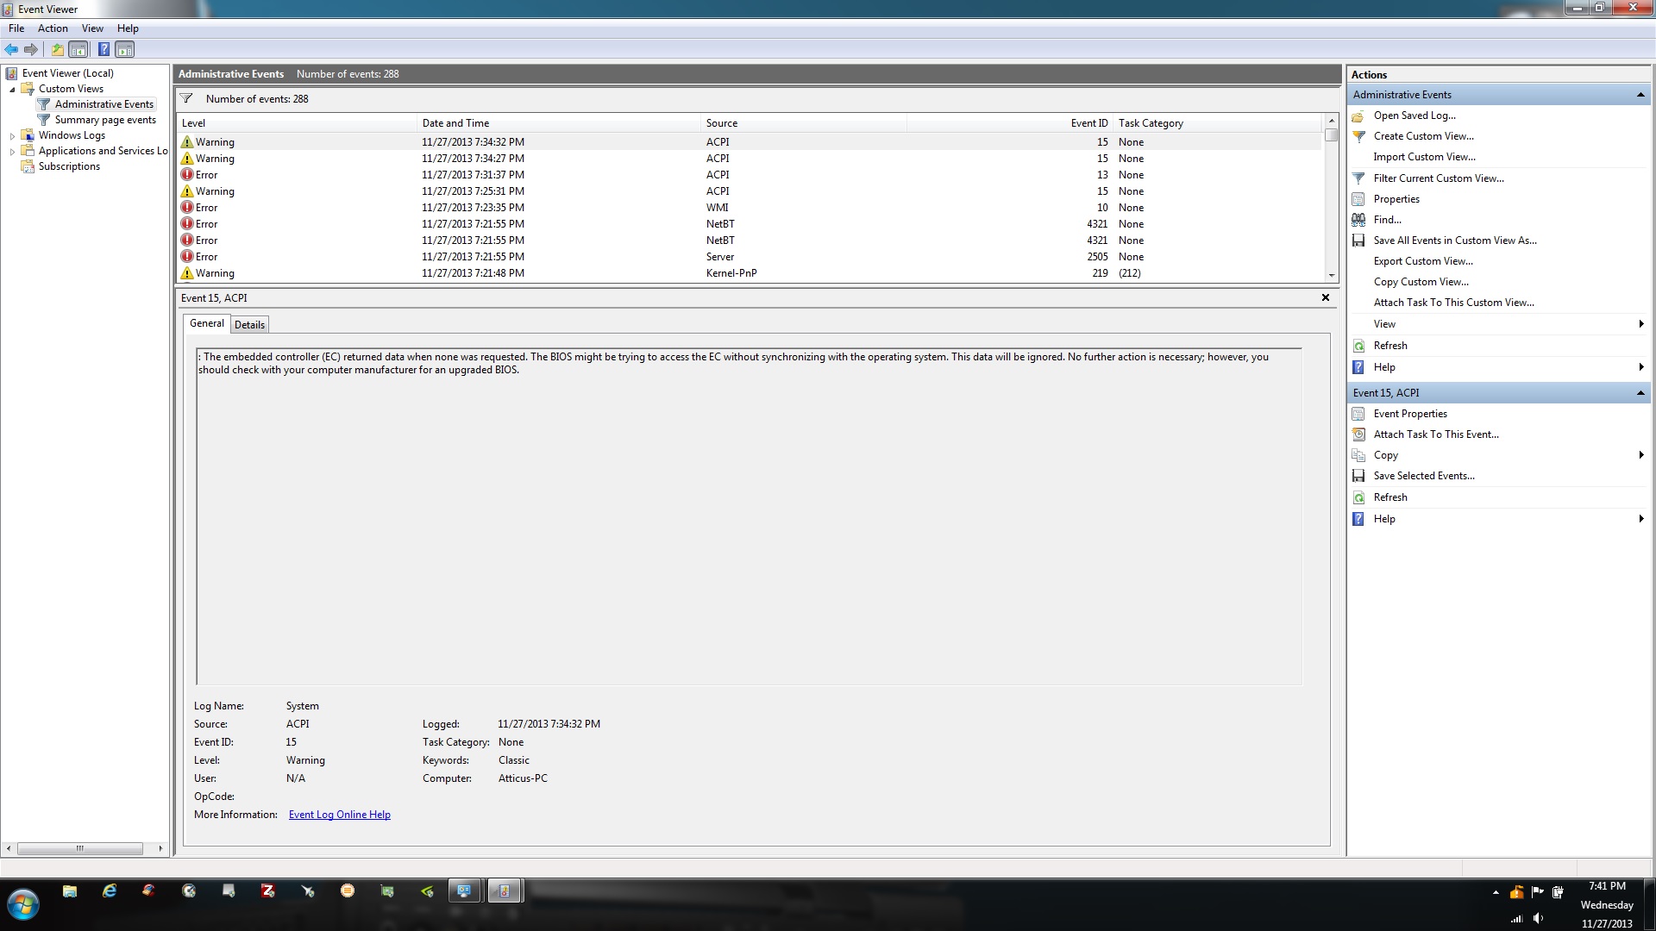The height and width of the screenshot is (931, 1656).
Task: Click Copy Custom View action
Action: click(x=1421, y=282)
